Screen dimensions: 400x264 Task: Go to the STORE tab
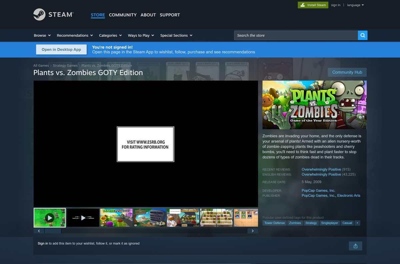98,15
